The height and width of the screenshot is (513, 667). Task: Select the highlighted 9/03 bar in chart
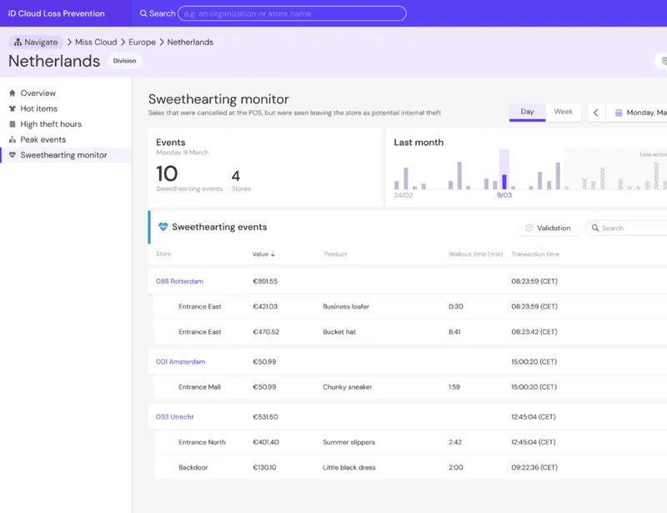coord(504,182)
